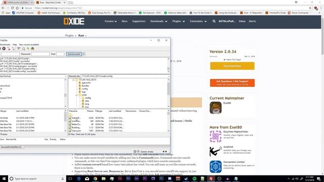This screenshot has height=182, width=324.
Task: Click the disconnect icon in FileZilla toolbar
Action: pyautogui.click(x=9, y=49)
